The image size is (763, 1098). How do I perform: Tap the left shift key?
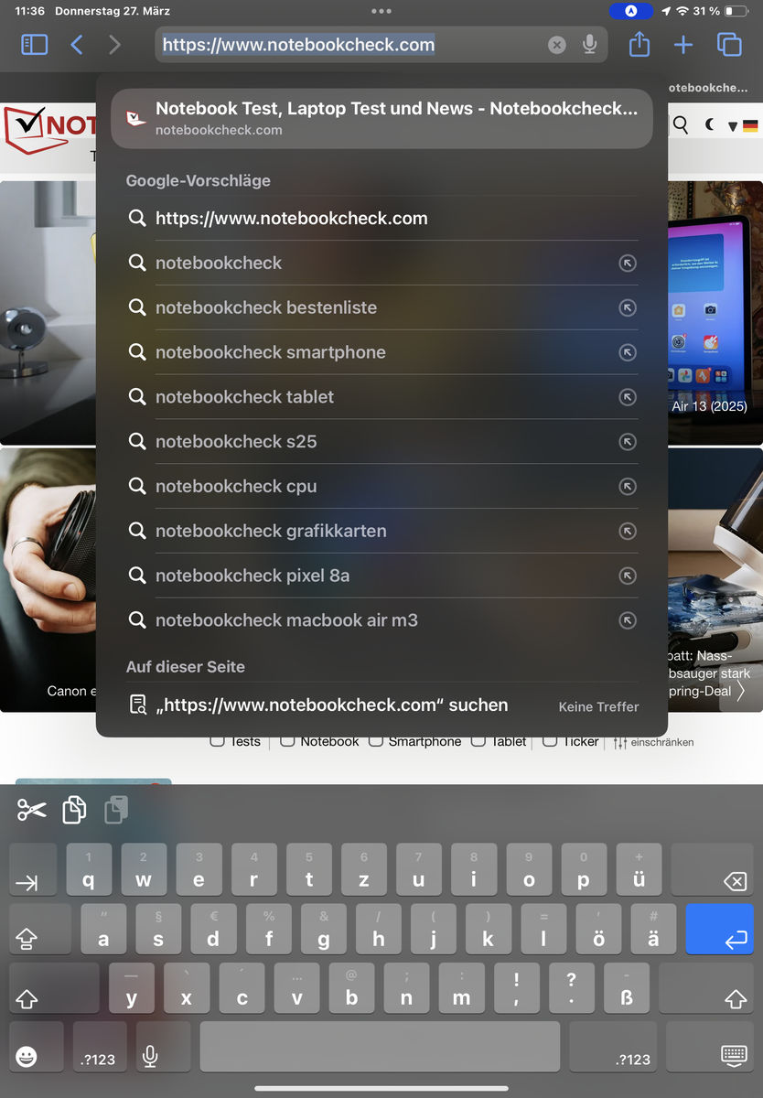(54, 987)
